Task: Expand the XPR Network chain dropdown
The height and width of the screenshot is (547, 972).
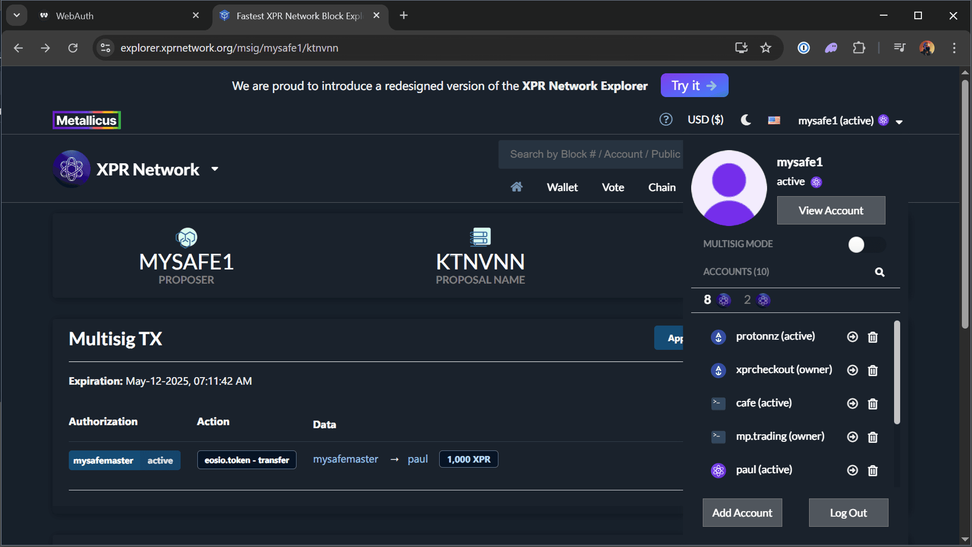Action: point(215,169)
